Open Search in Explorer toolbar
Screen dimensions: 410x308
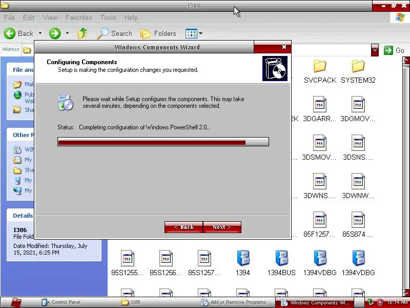[114, 33]
